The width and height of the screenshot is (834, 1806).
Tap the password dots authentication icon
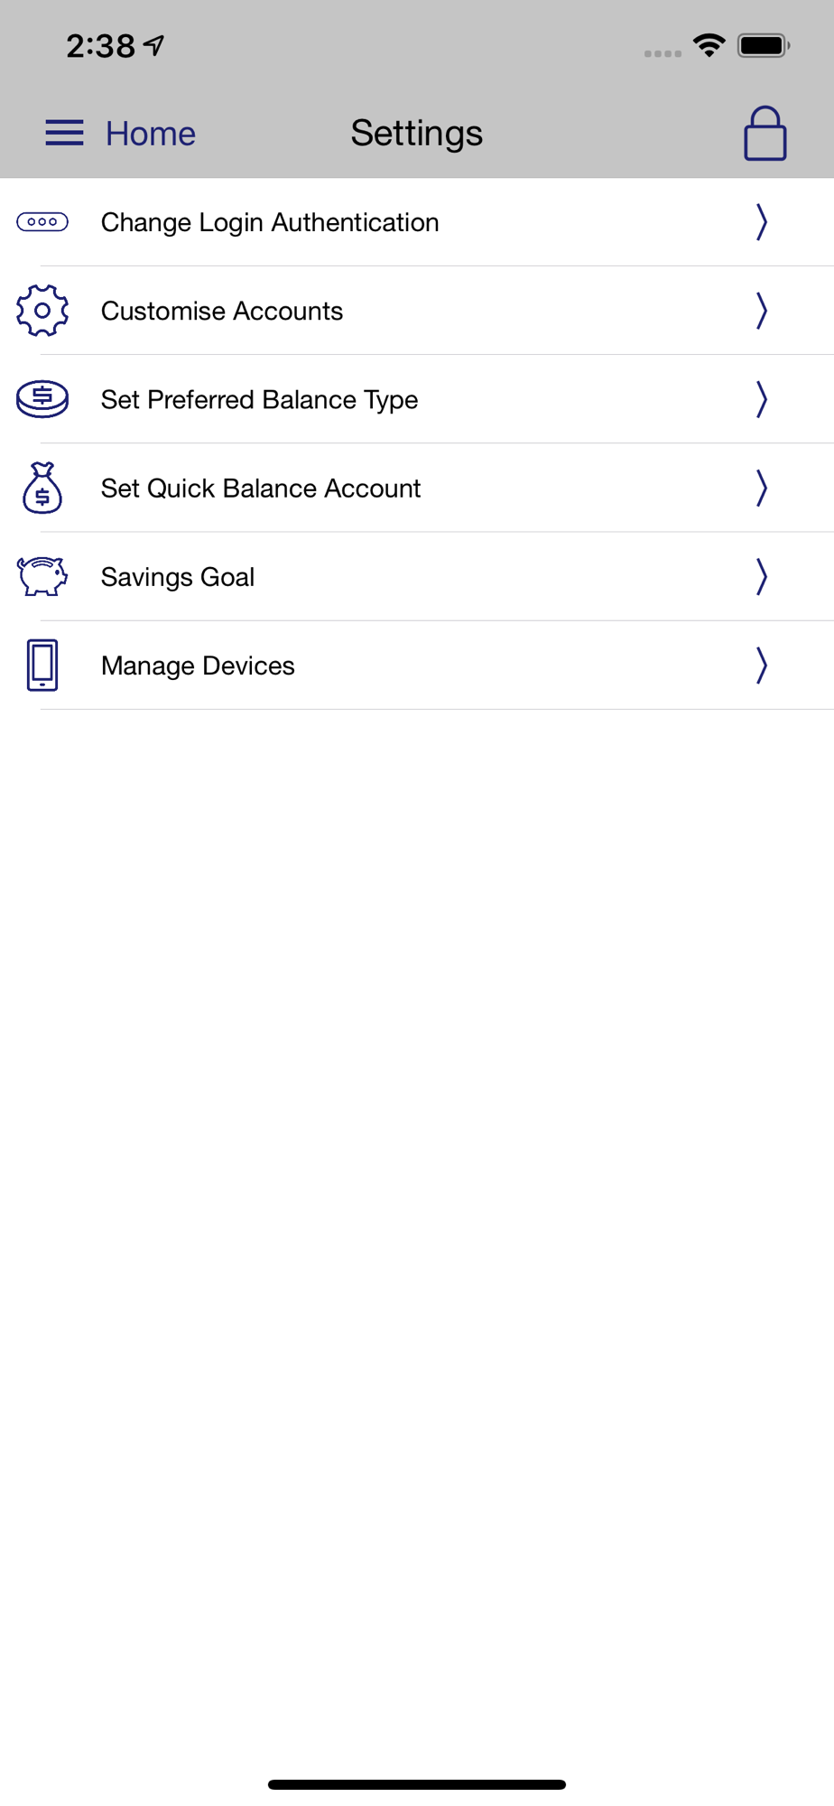click(x=42, y=221)
